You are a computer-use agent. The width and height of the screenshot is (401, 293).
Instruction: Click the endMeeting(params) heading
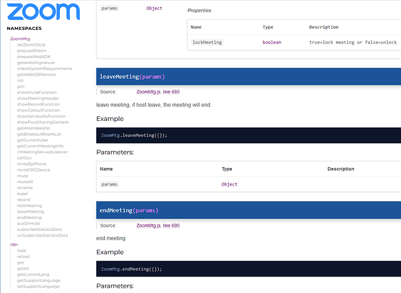(129, 210)
